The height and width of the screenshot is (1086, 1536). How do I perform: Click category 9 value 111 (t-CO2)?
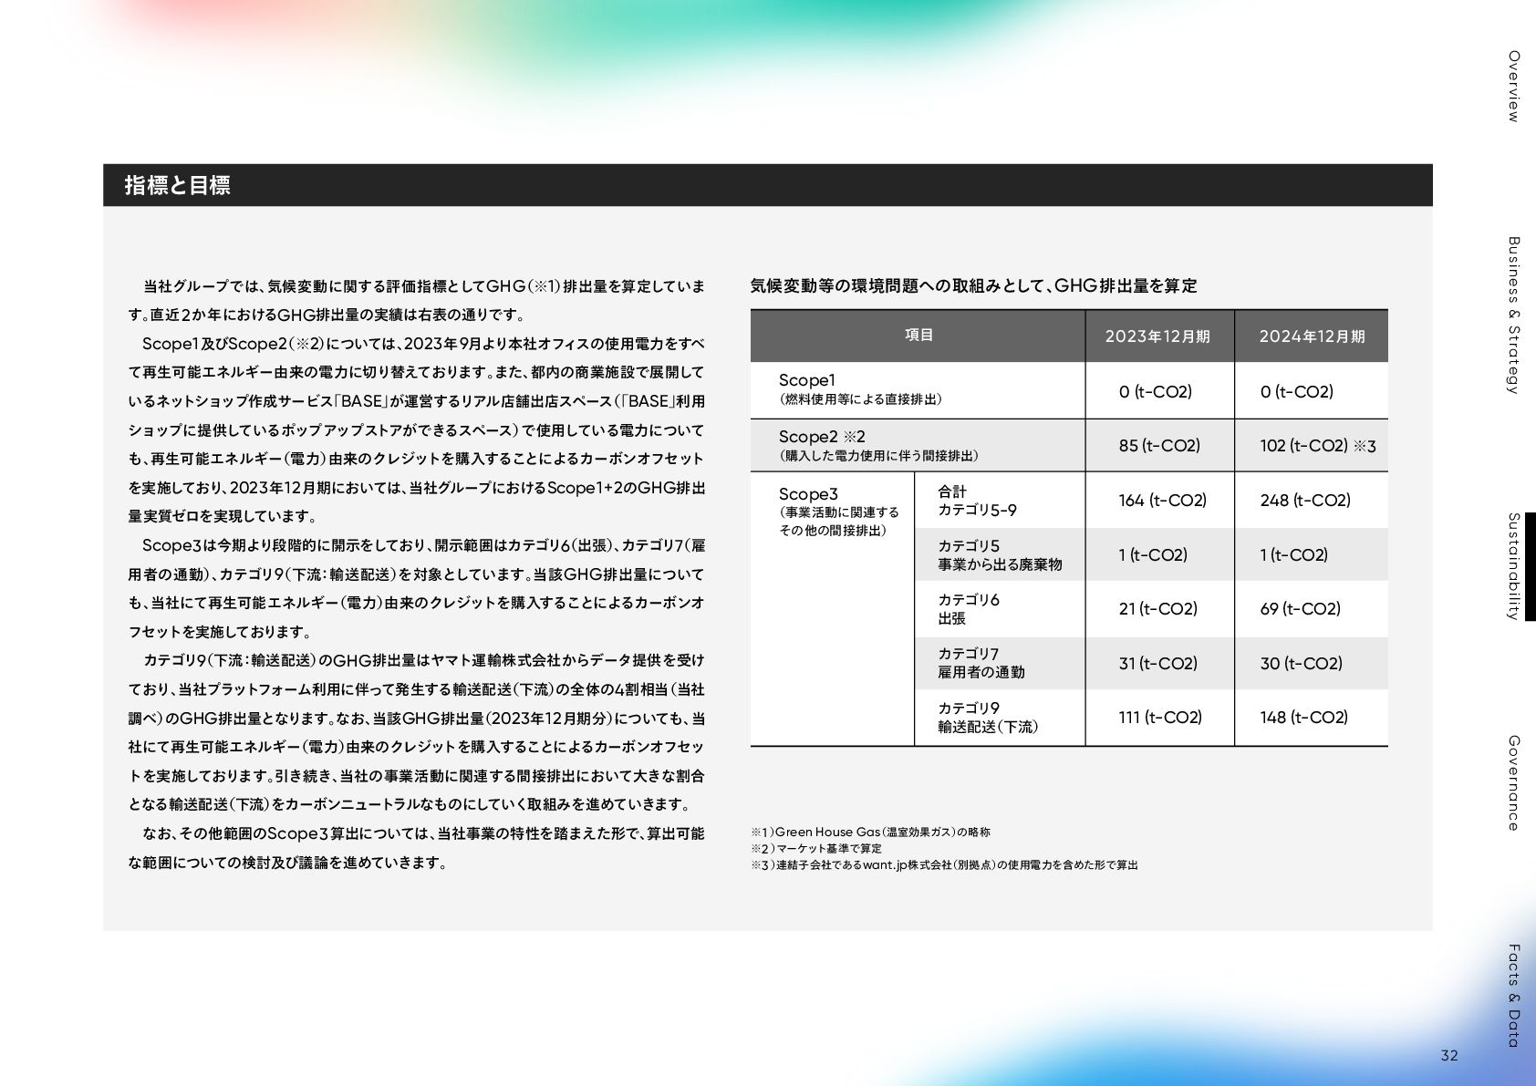1160,718
